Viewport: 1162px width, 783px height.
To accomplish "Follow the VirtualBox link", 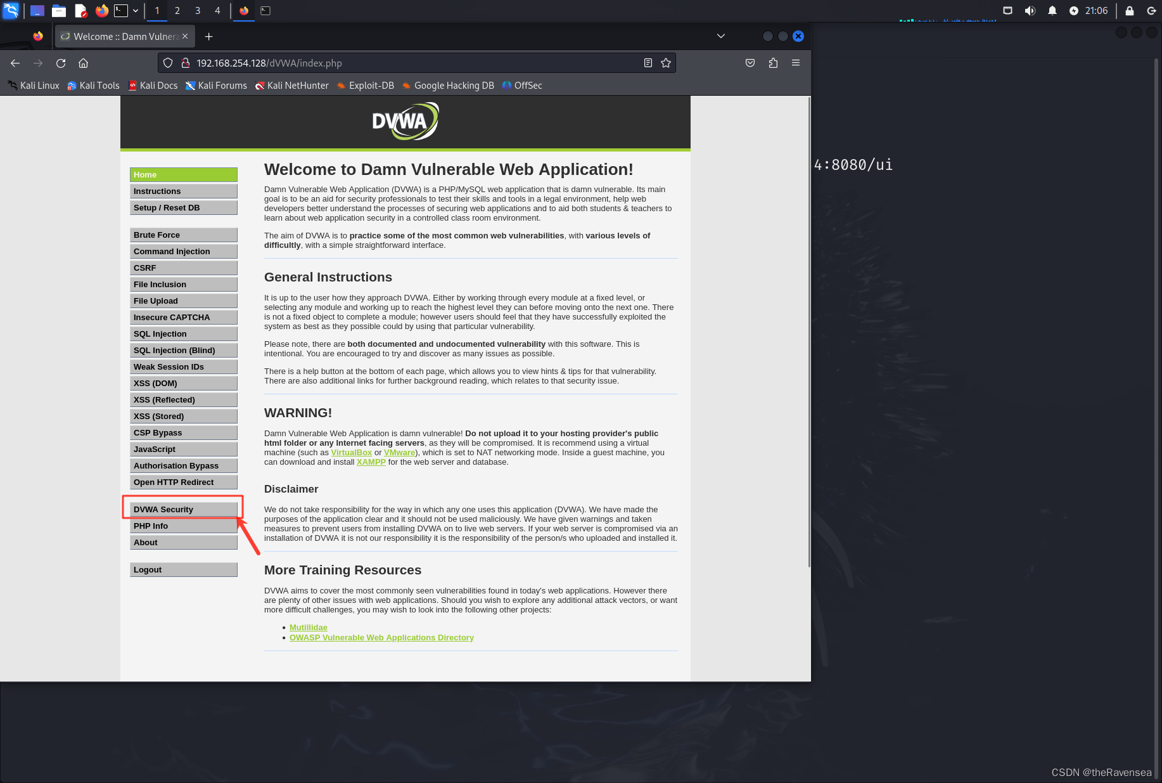I will [352, 453].
